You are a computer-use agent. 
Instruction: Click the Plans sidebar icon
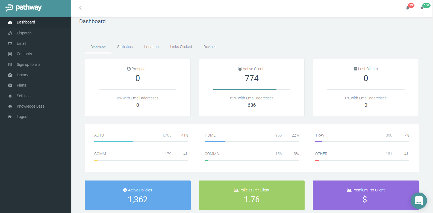(x=10, y=85)
